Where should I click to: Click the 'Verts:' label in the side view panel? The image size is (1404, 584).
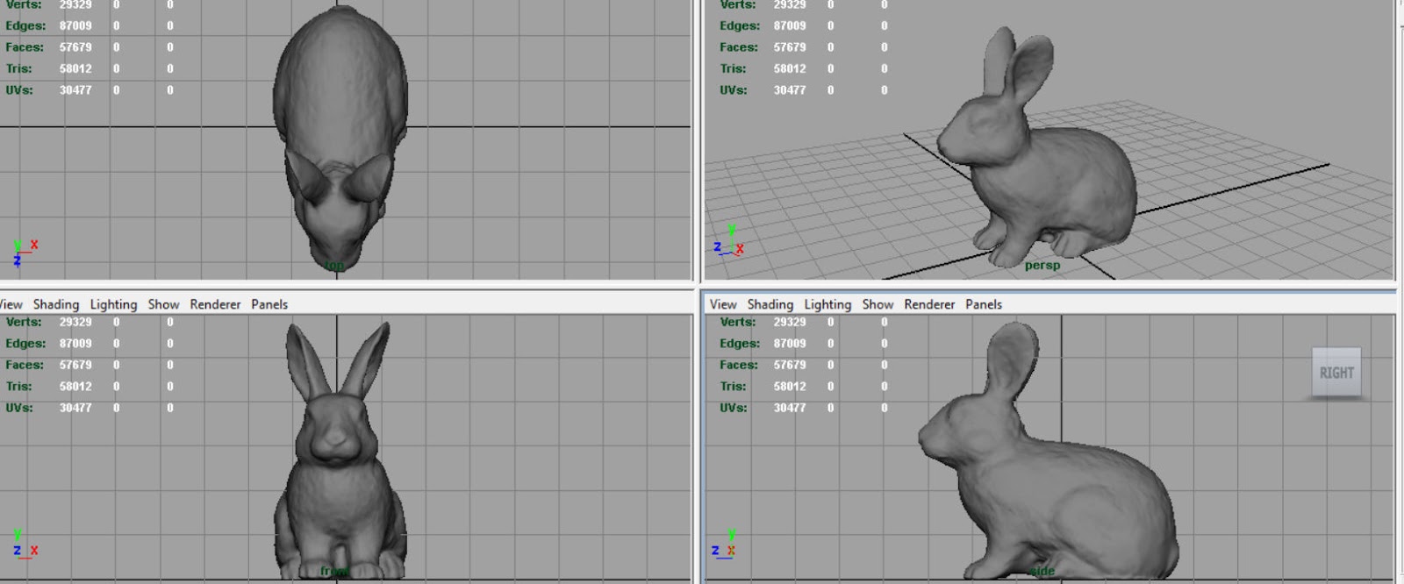738,322
